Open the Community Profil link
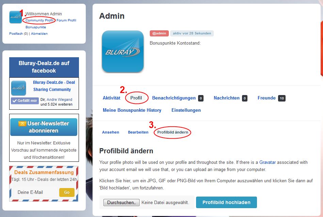Image resolution: width=323 pixels, height=217 pixels. point(39,20)
